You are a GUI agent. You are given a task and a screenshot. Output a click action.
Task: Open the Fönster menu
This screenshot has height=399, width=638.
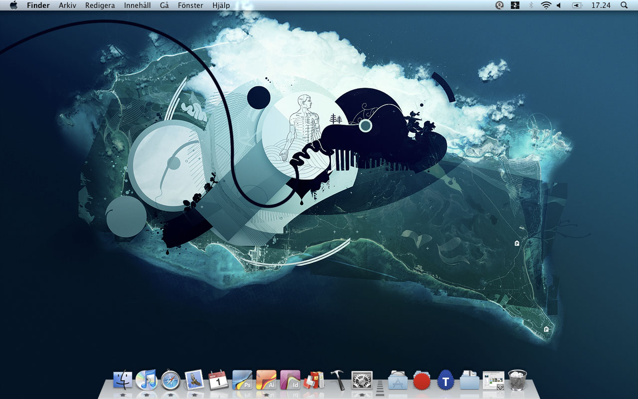(x=190, y=5)
